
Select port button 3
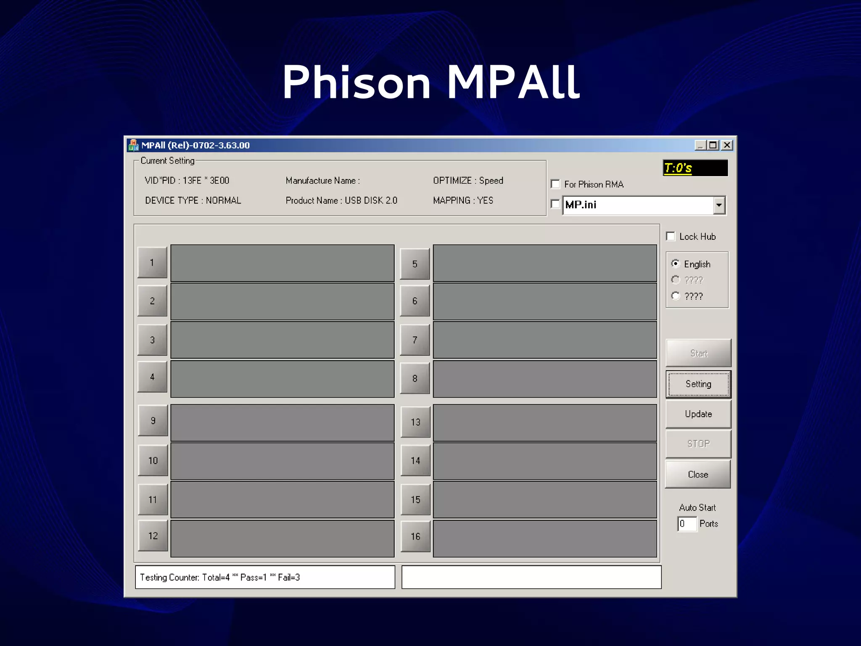[152, 340]
